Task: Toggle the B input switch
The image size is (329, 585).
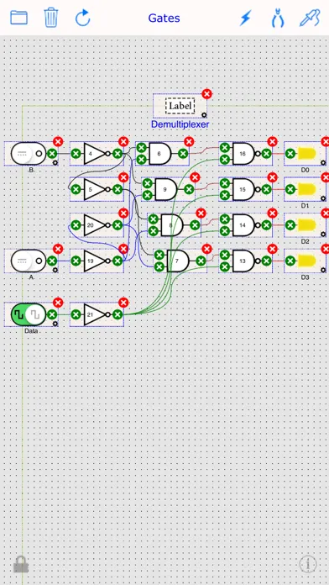Action: (x=29, y=153)
